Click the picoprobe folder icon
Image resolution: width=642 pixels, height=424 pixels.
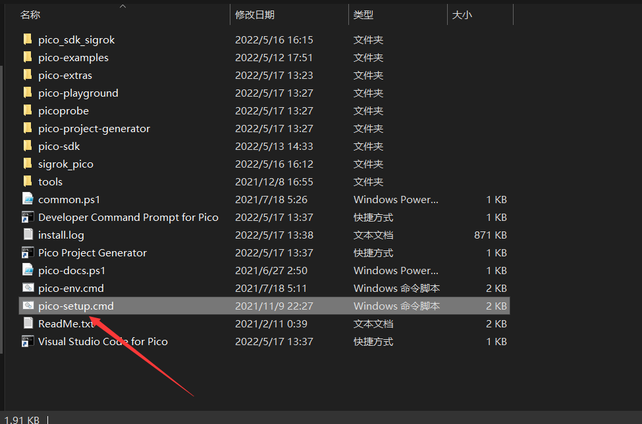click(x=28, y=111)
